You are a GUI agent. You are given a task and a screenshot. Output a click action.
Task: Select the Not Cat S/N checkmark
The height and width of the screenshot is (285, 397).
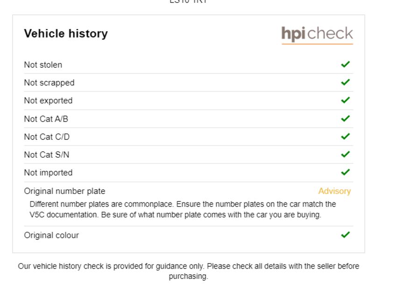click(345, 154)
